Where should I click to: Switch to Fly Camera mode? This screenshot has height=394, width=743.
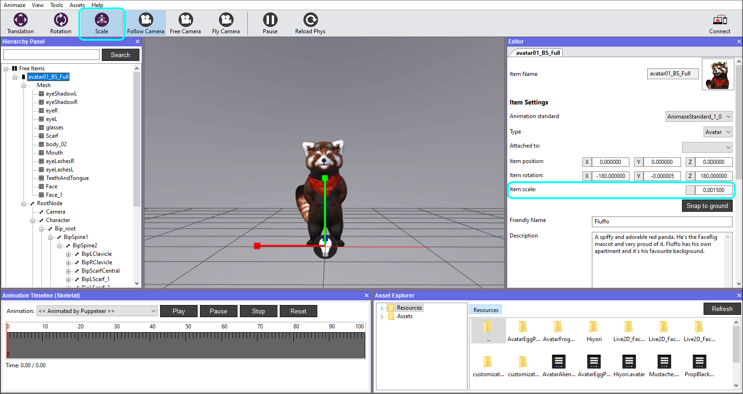[x=226, y=23]
